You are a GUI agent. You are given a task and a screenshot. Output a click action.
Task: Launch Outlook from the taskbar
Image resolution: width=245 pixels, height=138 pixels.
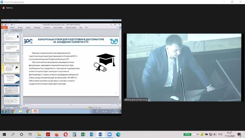[x=92, y=134]
